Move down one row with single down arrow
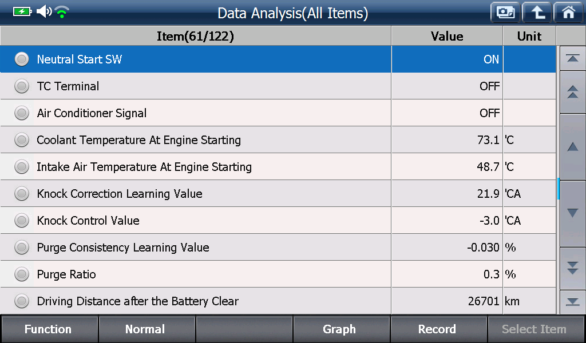This screenshot has width=586, height=343. [572, 213]
